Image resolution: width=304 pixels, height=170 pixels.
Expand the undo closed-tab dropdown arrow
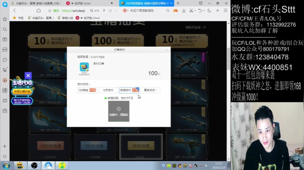point(204,11)
